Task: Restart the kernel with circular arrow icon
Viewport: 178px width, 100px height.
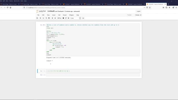Action: click(x=66, y=18)
